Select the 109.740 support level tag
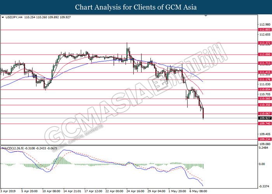272x194 pixels. 265,124
